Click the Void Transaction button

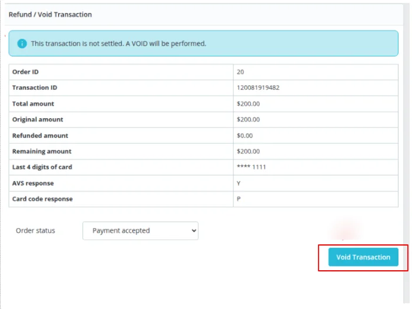363,257
